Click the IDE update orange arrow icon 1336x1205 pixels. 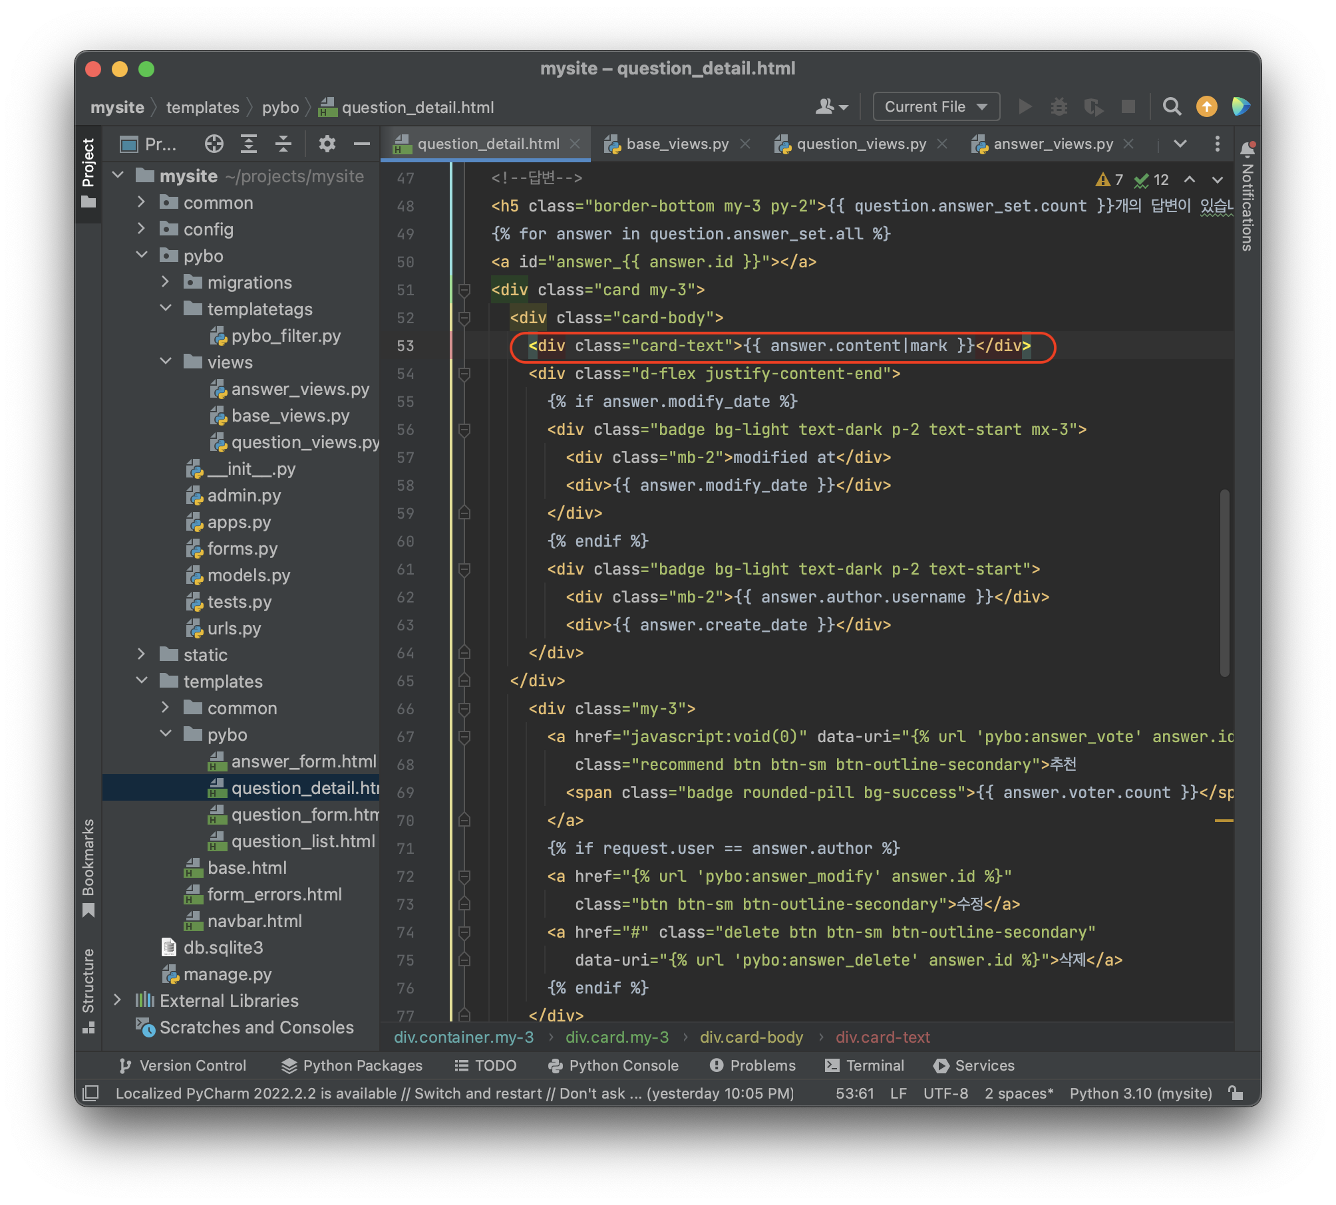click(x=1206, y=106)
